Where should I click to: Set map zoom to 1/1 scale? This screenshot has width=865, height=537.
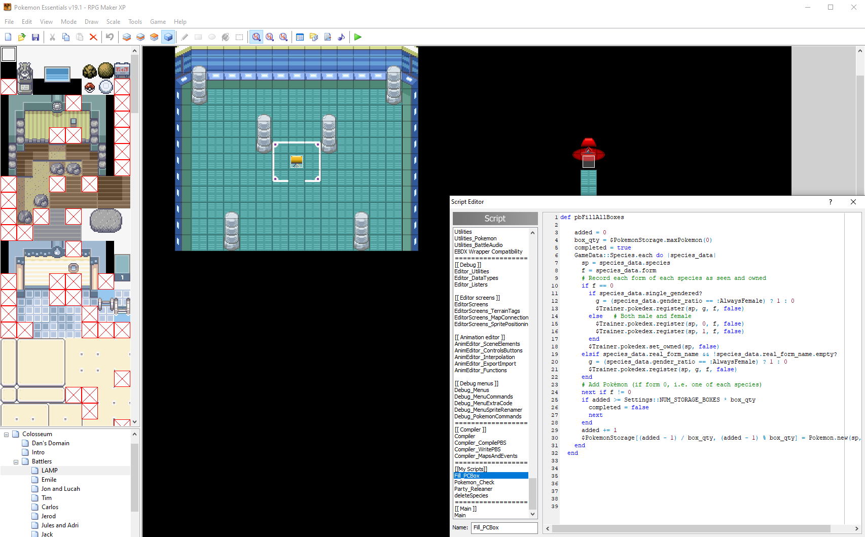[257, 37]
